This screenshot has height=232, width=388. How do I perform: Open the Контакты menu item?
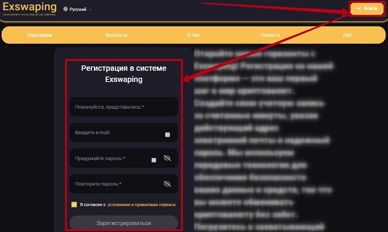pyautogui.click(x=117, y=35)
